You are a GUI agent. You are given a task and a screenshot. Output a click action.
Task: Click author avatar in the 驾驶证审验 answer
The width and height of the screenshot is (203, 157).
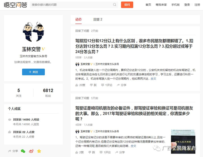[x=77, y=132]
